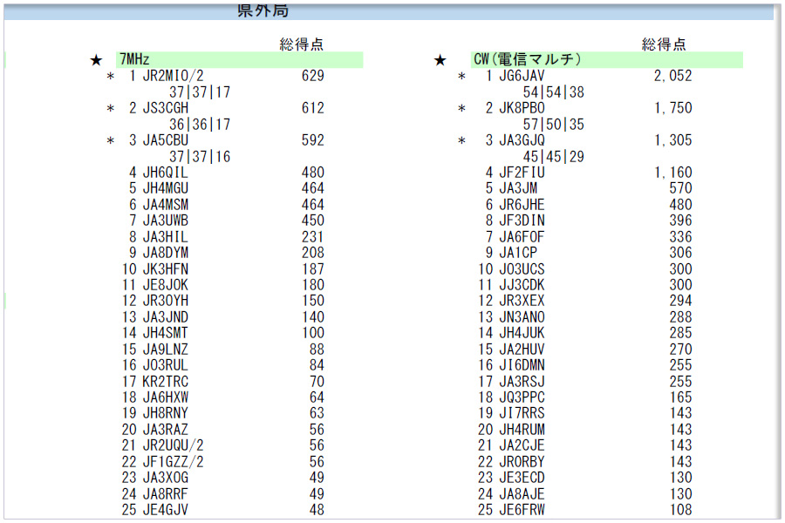
Task: Select the 7MHz green category header
Action: point(239,60)
